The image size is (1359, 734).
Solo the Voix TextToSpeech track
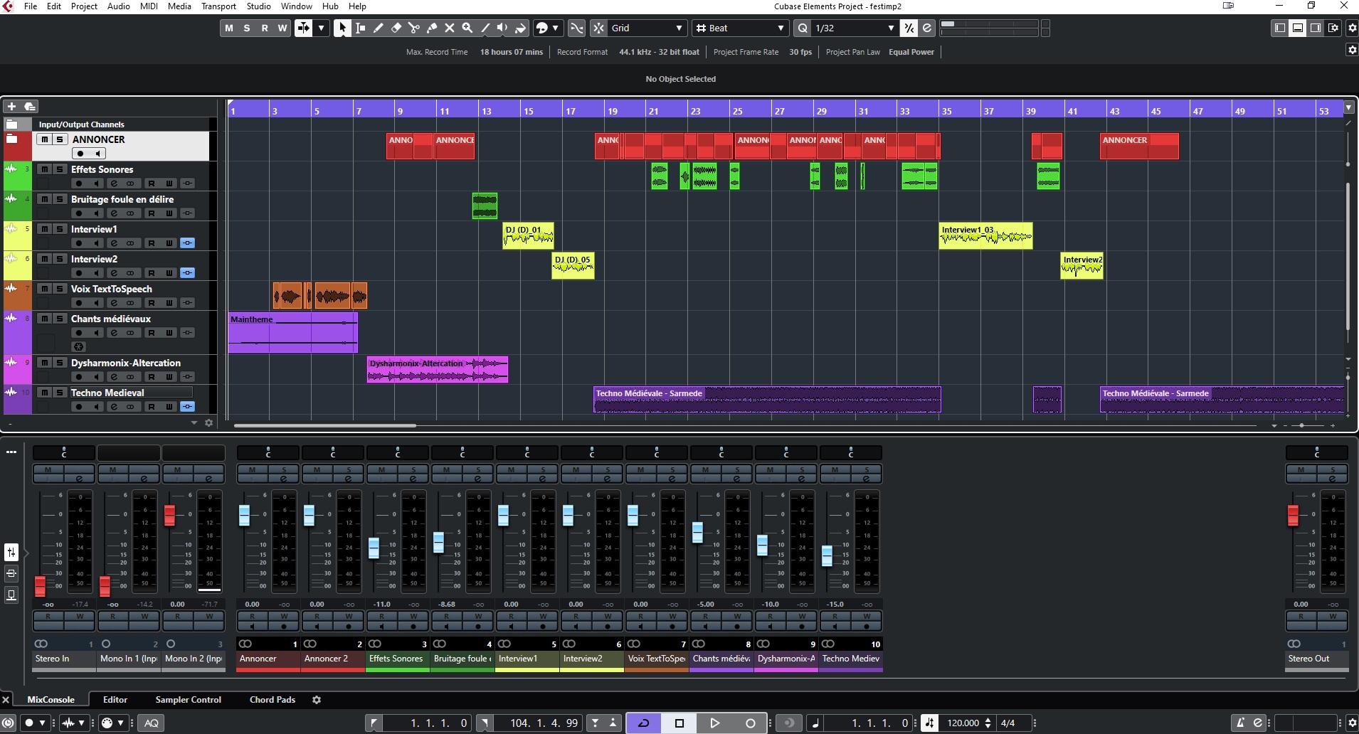[60, 289]
